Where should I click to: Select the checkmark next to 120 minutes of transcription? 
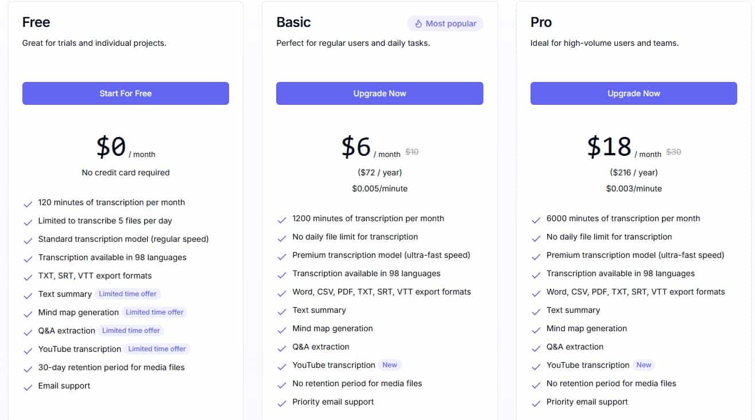[28, 202]
